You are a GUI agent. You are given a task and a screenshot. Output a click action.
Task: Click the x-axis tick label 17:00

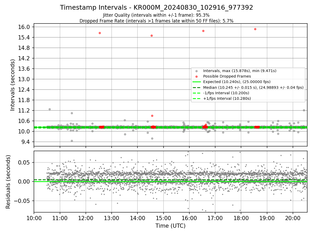click(x=215, y=218)
